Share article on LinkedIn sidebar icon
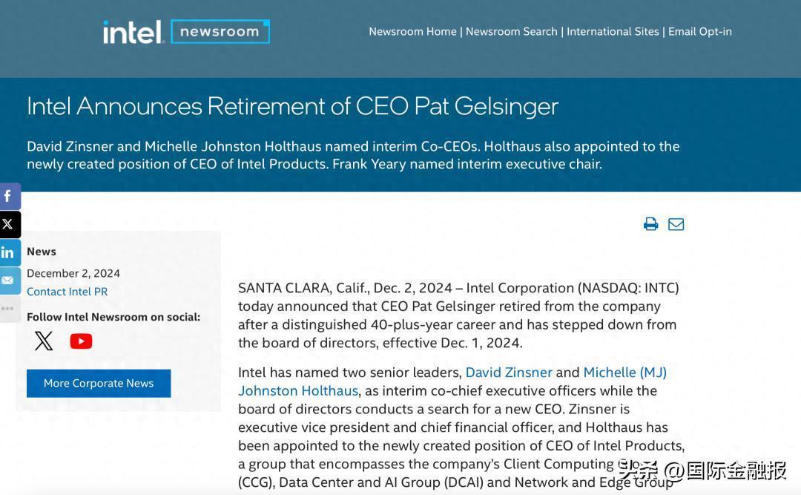 pos(9,252)
